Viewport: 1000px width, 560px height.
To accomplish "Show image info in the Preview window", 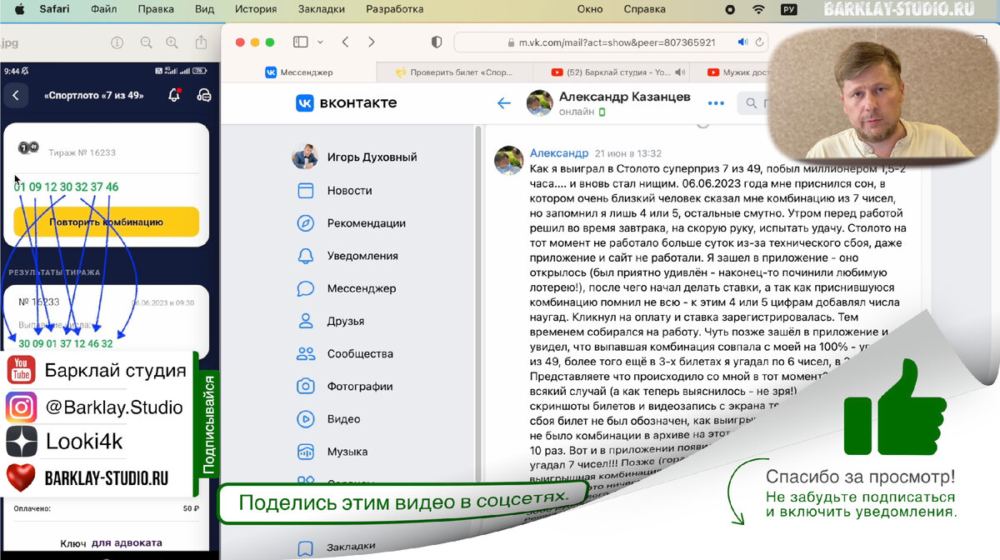I will 117,42.
